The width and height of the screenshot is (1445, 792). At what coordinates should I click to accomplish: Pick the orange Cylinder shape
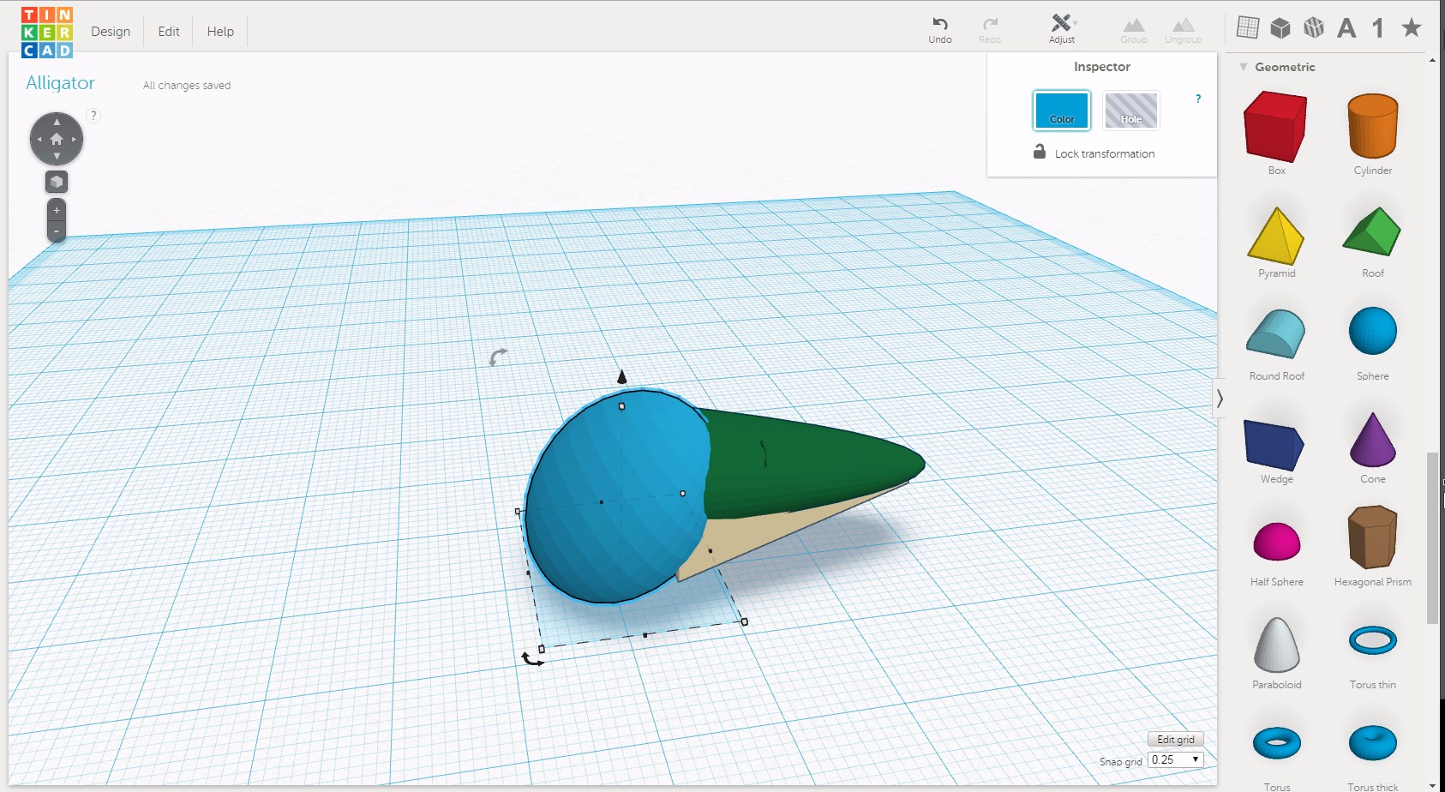click(1373, 127)
